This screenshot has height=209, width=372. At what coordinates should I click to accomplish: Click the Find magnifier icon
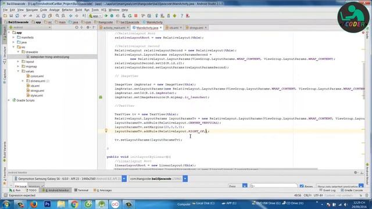(x=58, y=16)
